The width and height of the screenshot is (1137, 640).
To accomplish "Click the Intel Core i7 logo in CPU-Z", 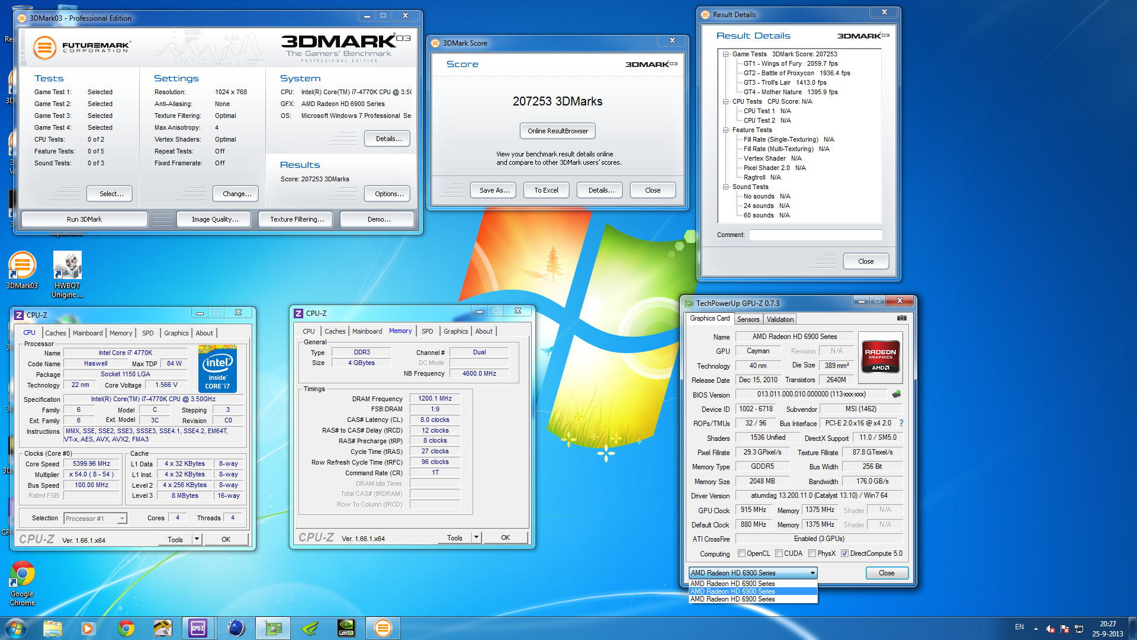I will [x=217, y=369].
